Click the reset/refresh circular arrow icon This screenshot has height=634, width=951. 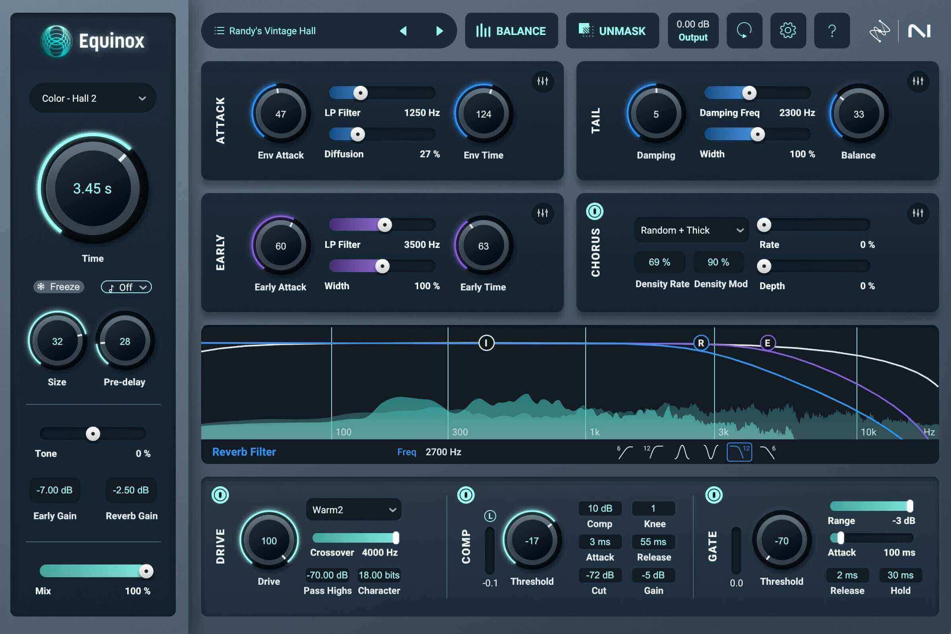(x=744, y=31)
